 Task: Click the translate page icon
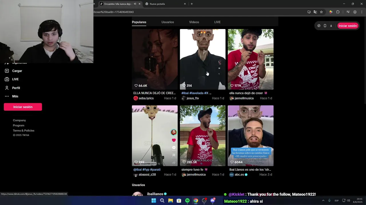pos(315,12)
